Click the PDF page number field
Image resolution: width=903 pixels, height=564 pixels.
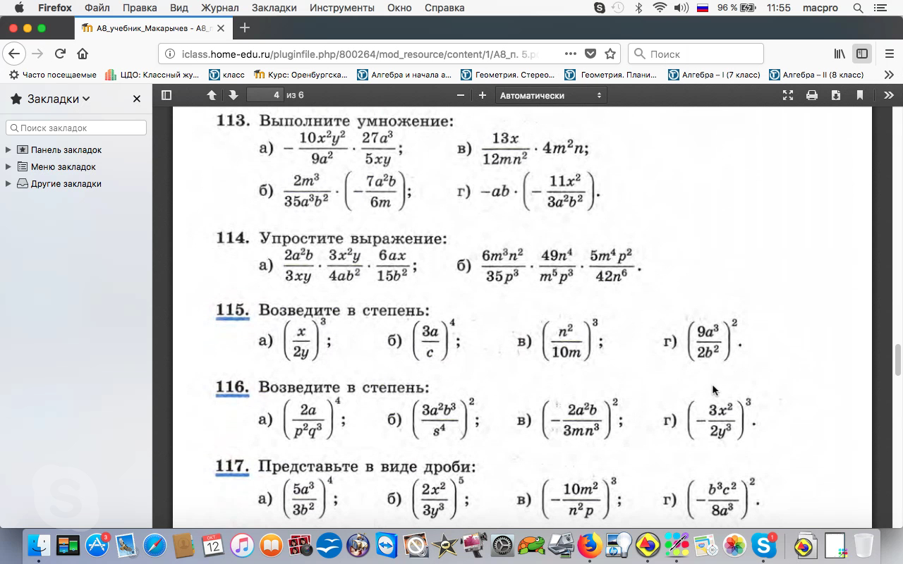[265, 95]
